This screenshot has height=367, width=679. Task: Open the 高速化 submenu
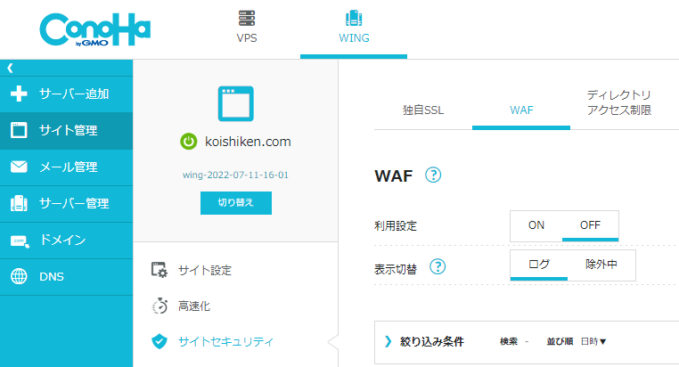194,306
